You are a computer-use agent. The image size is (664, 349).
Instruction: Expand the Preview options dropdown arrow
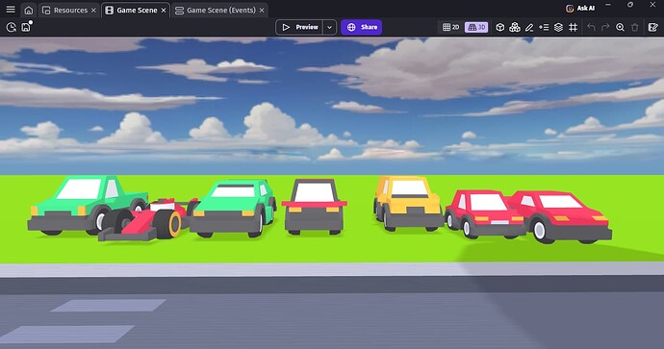(329, 27)
